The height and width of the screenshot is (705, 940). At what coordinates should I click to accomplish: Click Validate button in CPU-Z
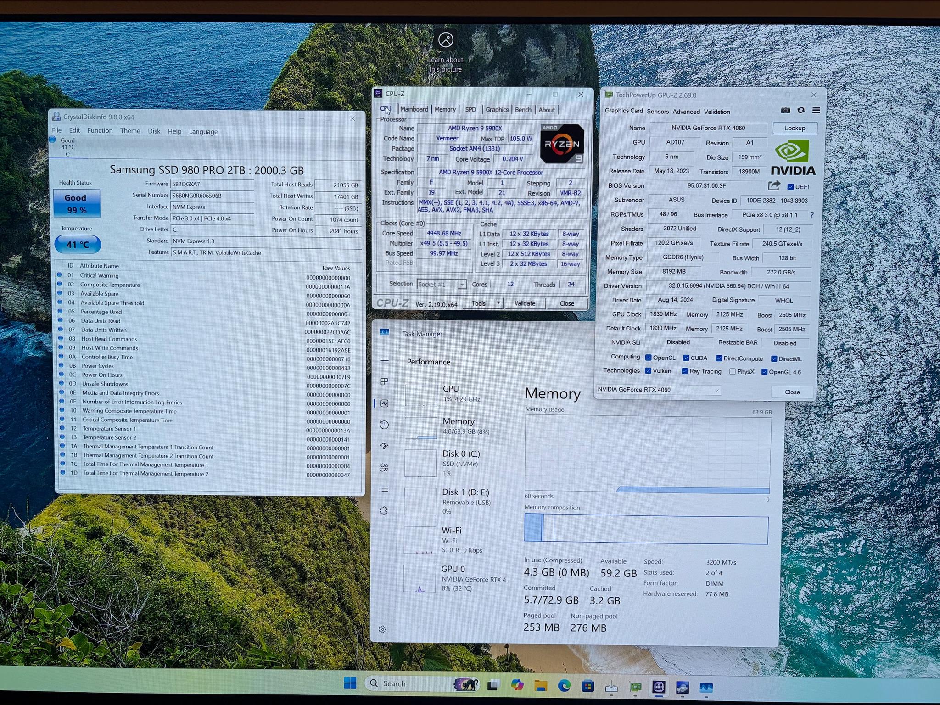click(525, 303)
